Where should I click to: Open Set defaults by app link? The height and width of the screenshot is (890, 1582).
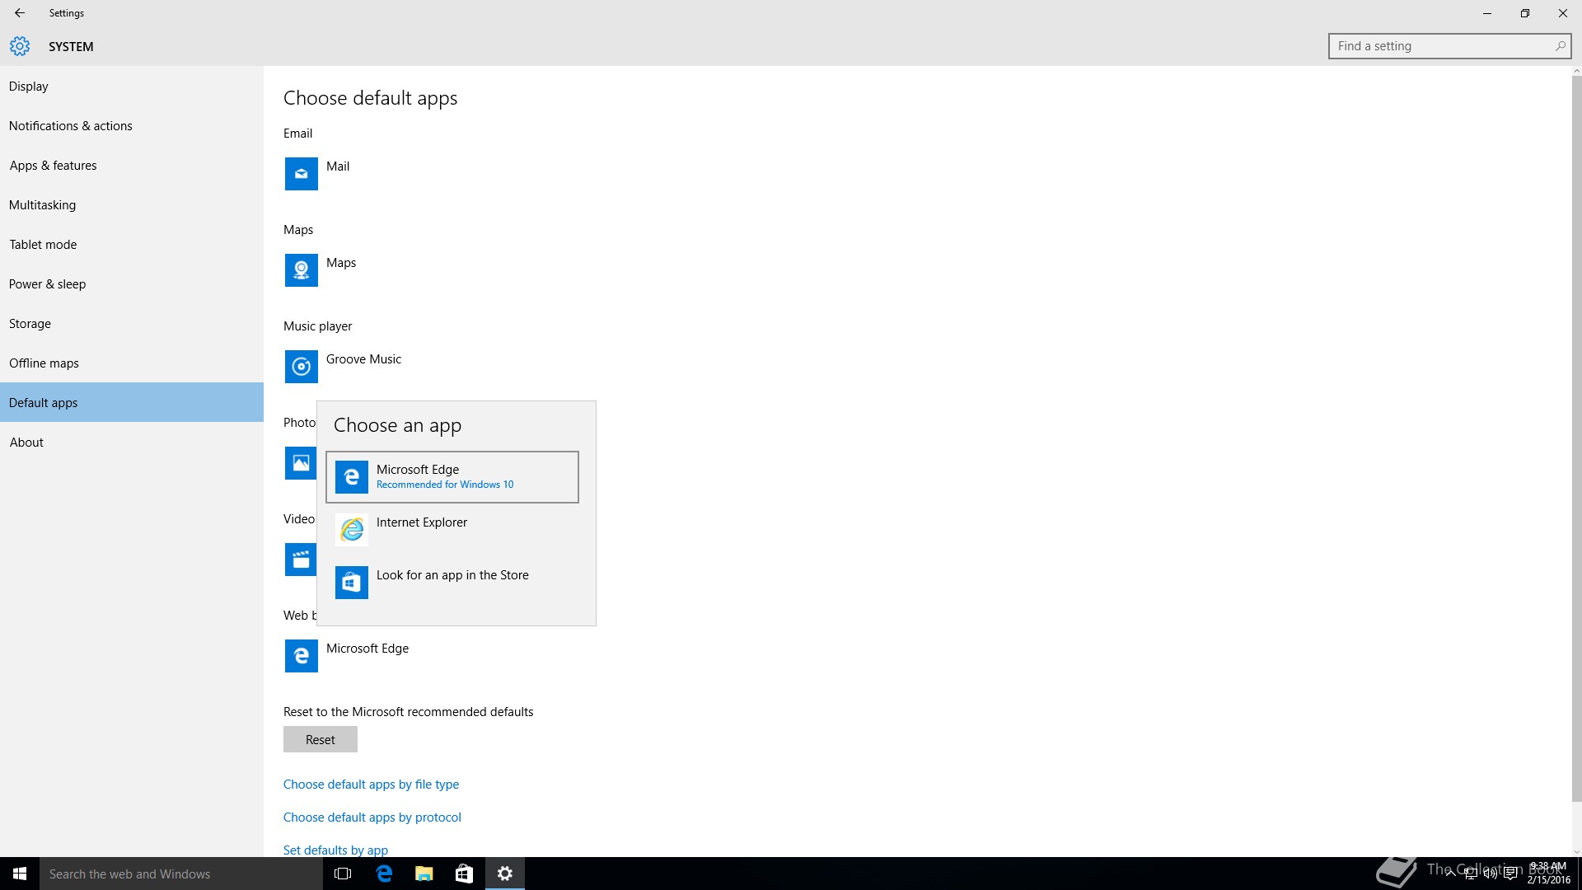click(335, 850)
